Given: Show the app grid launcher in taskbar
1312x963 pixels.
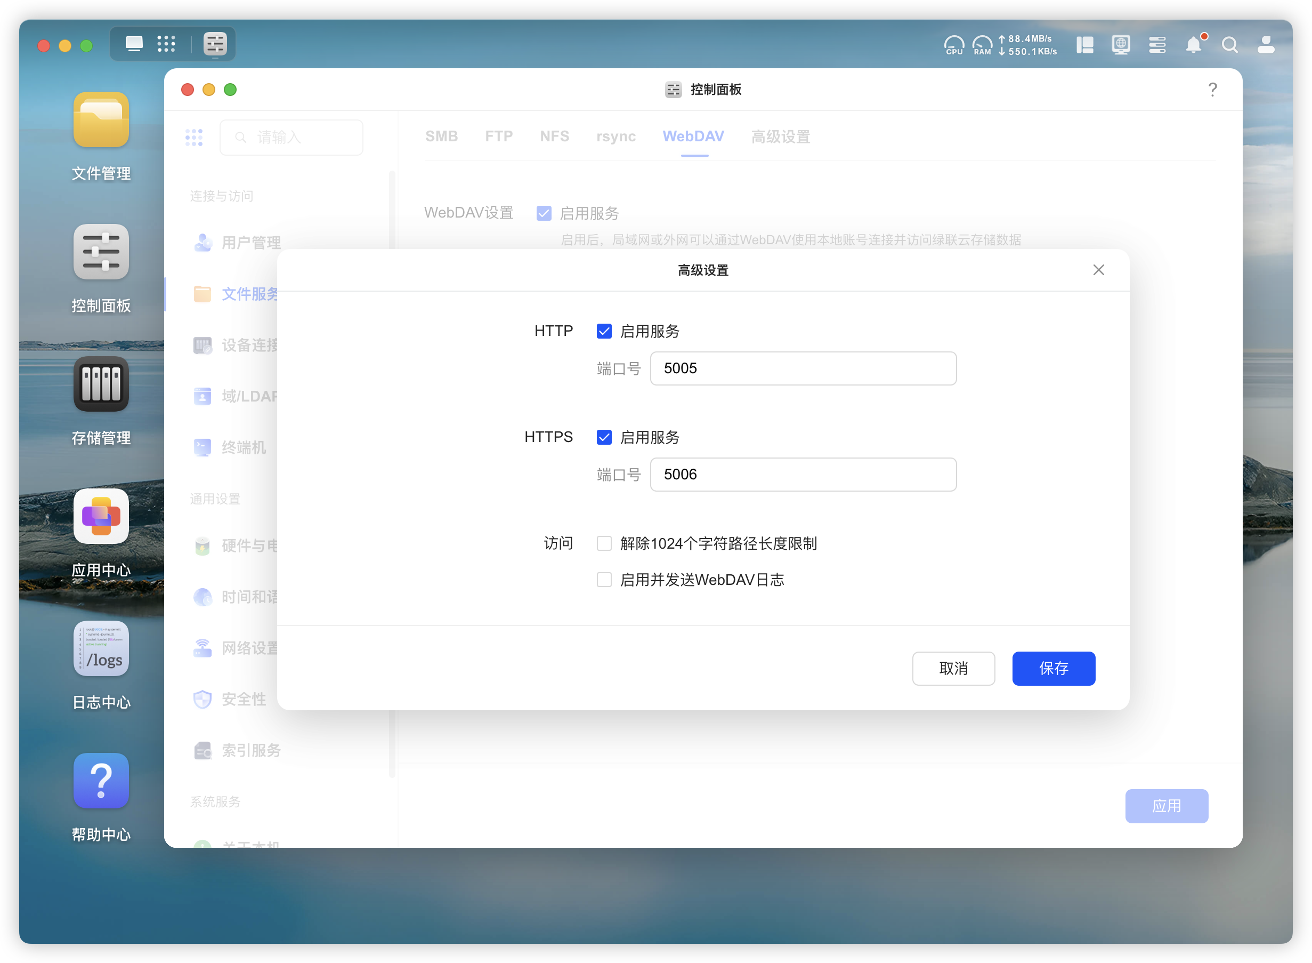Looking at the screenshot, I should 166,44.
